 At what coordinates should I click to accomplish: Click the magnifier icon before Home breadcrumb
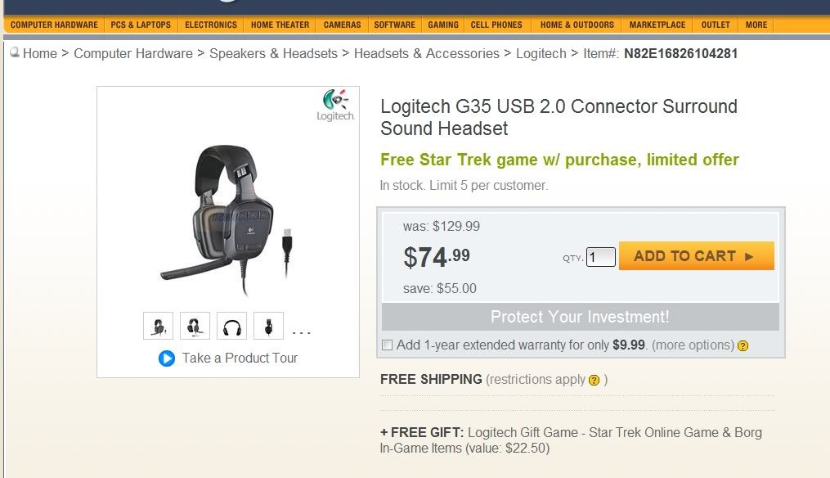click(x=13, y=52)
